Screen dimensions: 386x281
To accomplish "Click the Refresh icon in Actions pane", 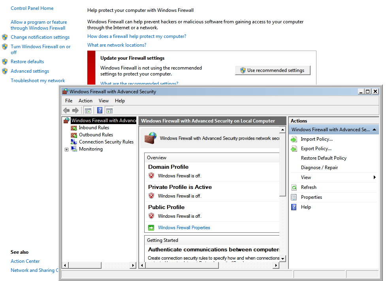I will point(294,187).
